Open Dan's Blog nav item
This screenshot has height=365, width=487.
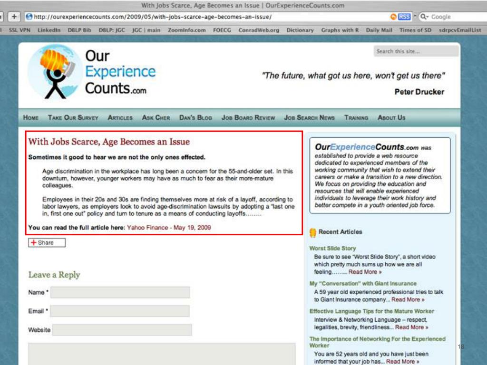[x=195, y=118]
